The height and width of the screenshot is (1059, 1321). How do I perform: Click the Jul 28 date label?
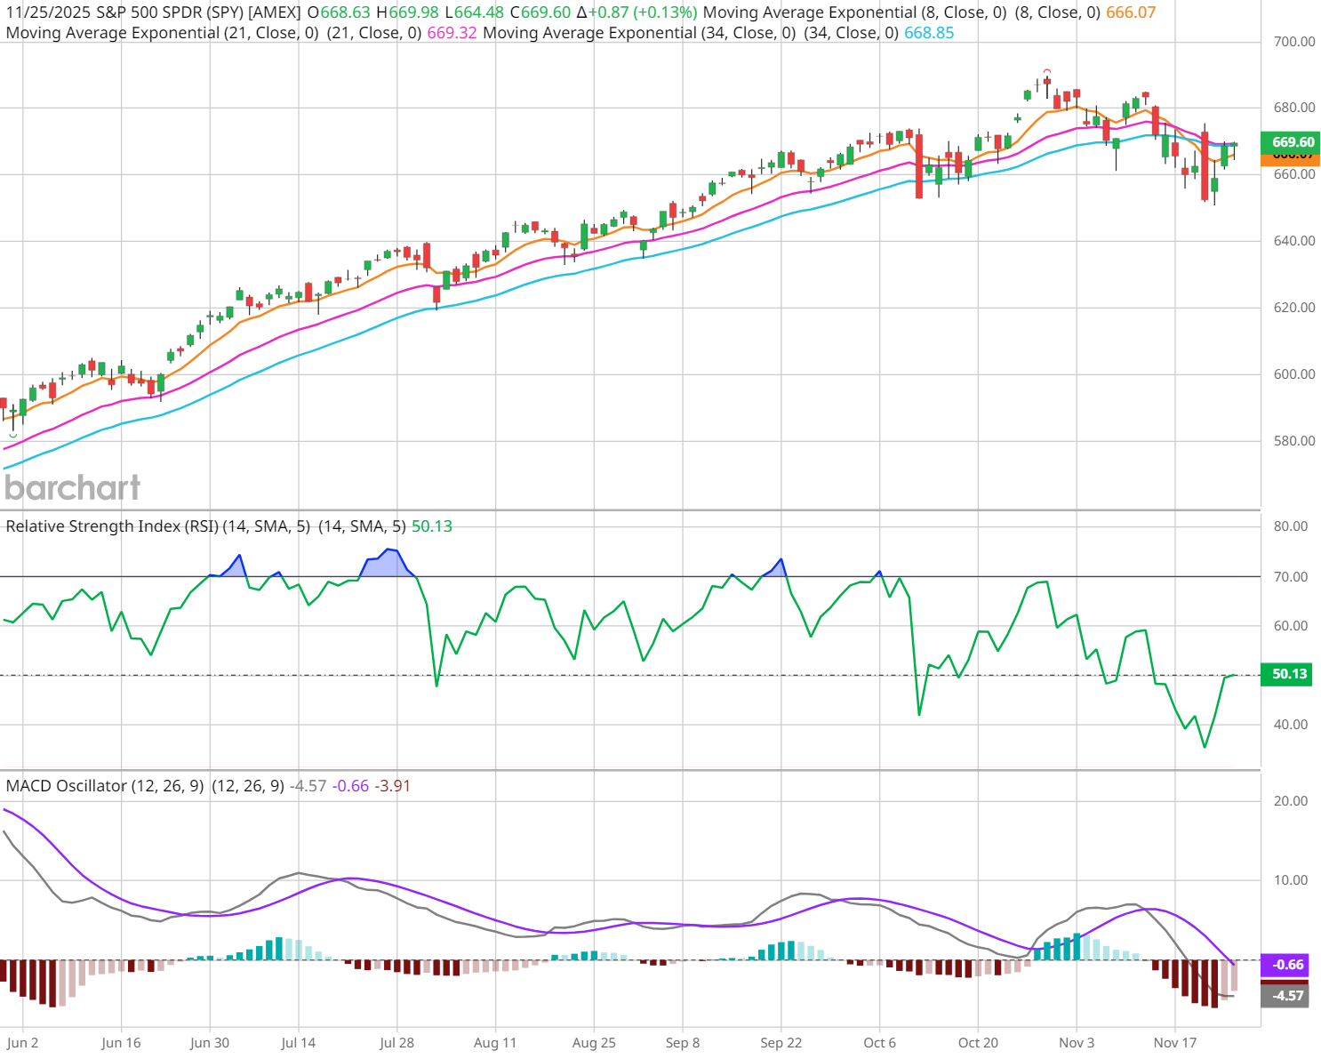pyautogui.click(x=396, y=1043)
